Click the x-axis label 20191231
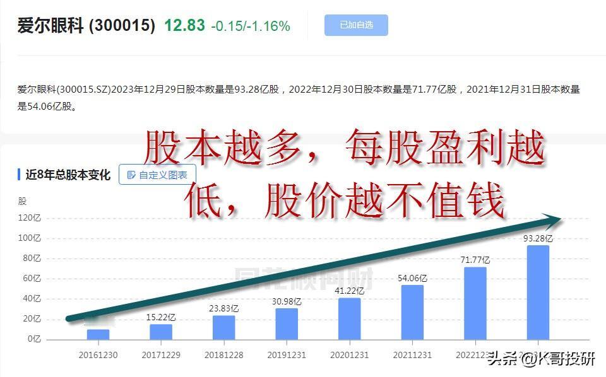The width and height of the screenshot is (606, 377). (x=287, y=355)
